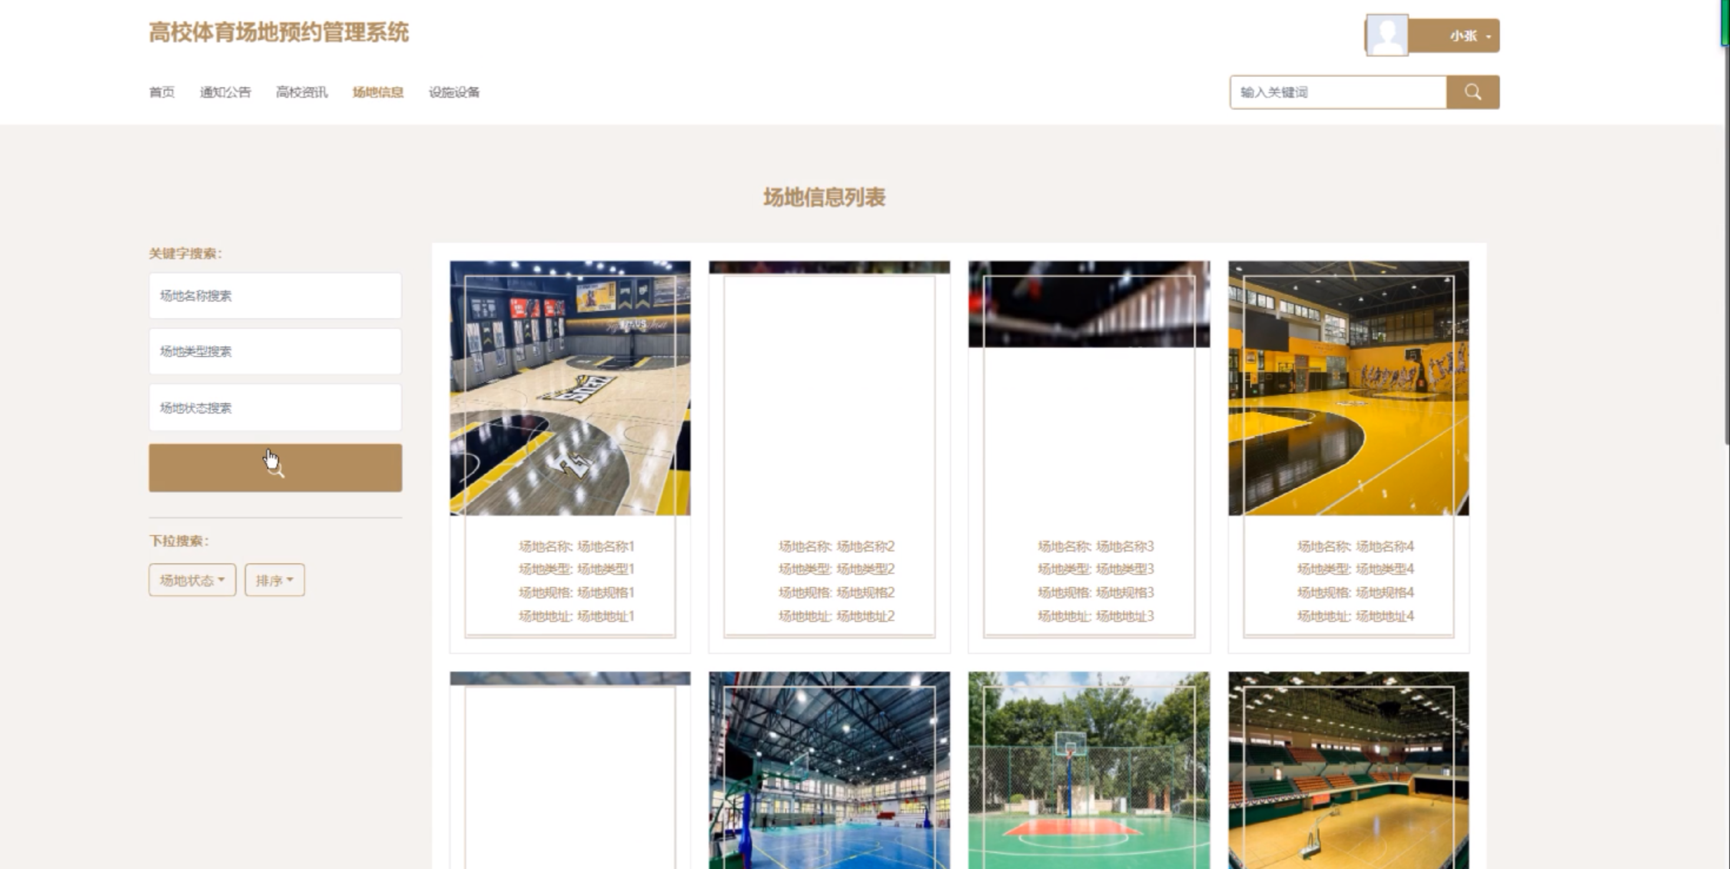Image resolution: width=1730 pixels, height=869 pixels.
Task: Select the 场地信息 menu item
Action: [378, 92]
